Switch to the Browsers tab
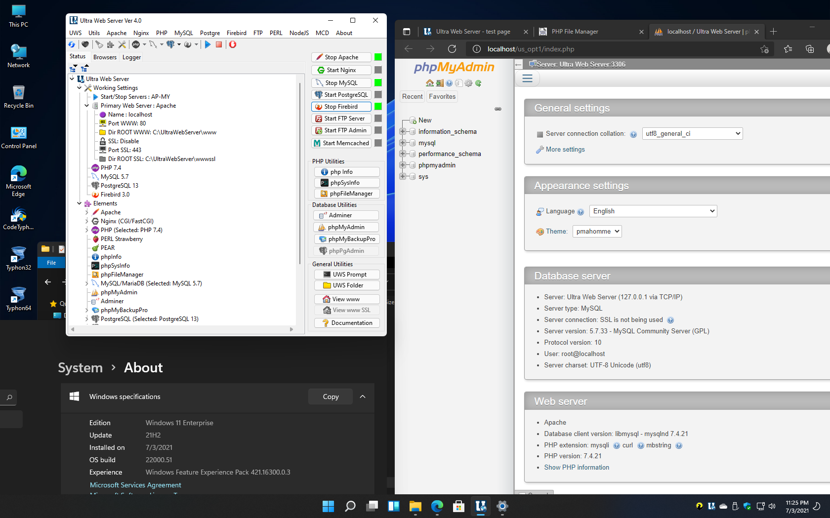This screenshot has width=830, height=518. point(105,57)
